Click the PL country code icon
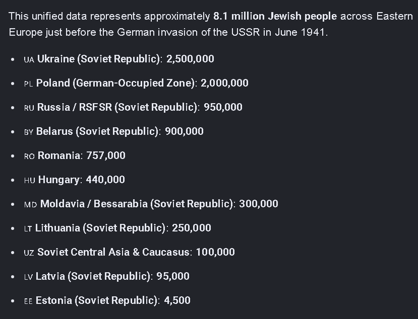The height and width of the screenshot is (319, 418). point(29,84)
